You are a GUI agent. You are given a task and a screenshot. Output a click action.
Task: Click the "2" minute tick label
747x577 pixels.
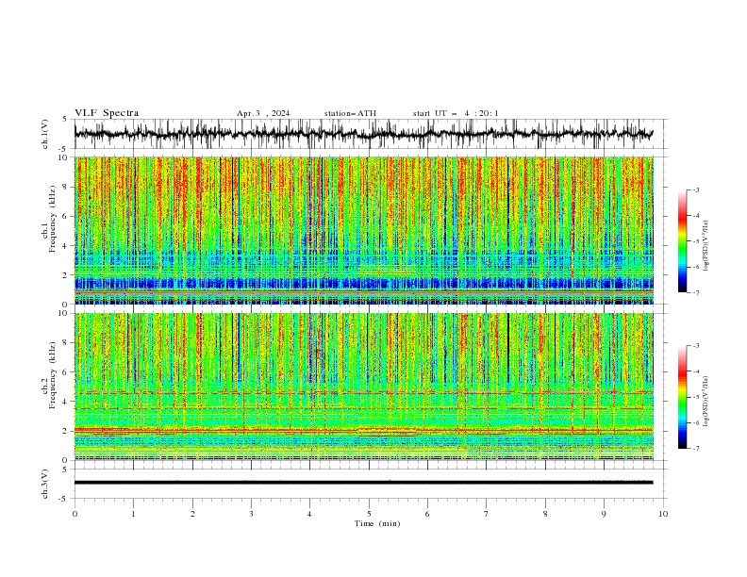pos(192,514)
